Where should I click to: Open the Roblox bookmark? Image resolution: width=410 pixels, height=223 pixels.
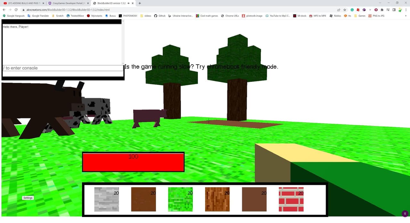pyautogui.click(x=335, y=16)
